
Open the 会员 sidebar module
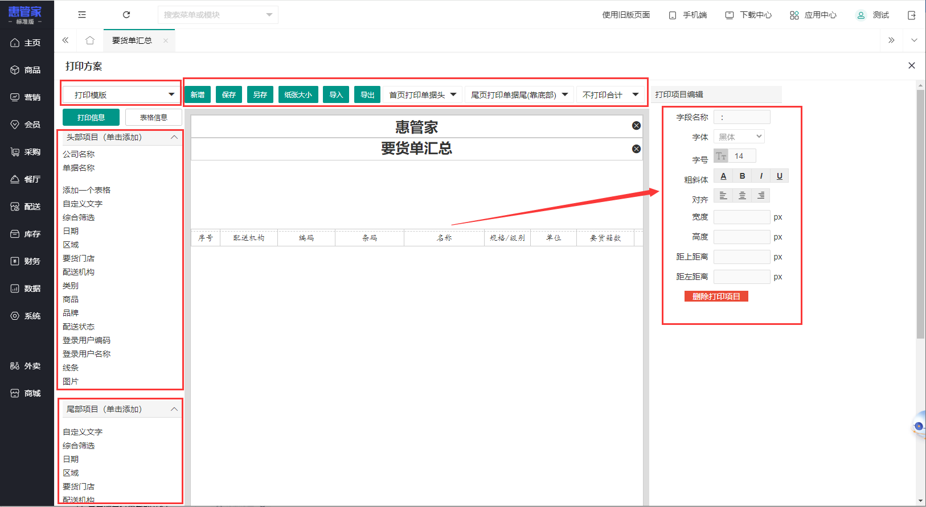[x=26, y=125]
